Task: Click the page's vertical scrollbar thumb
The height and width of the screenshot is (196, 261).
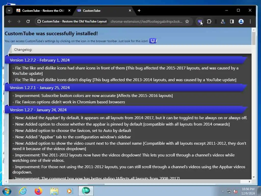Action: (x=254, y=38)
